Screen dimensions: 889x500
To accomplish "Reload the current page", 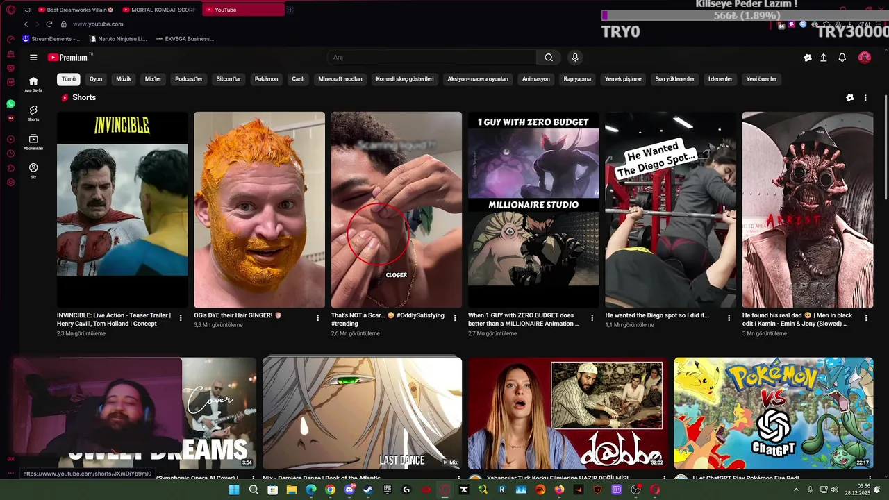I will pos(49,24).
